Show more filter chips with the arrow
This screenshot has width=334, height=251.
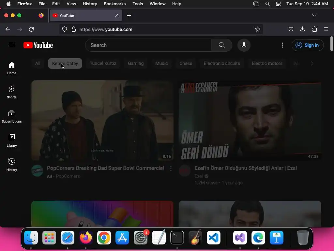[312, 63]
